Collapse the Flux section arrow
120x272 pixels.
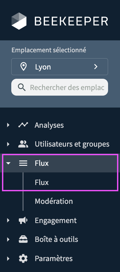pyautogui.click(x=8, y=163)
